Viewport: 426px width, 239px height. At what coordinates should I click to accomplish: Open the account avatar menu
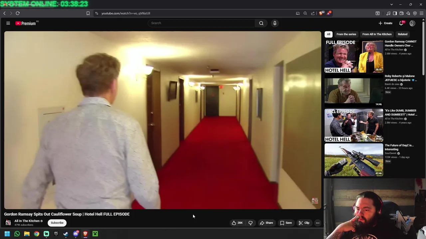click(x=412, y=23)
